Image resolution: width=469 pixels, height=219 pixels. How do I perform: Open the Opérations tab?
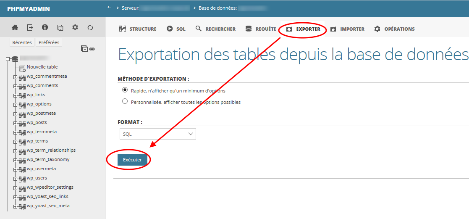pos(395,29)
